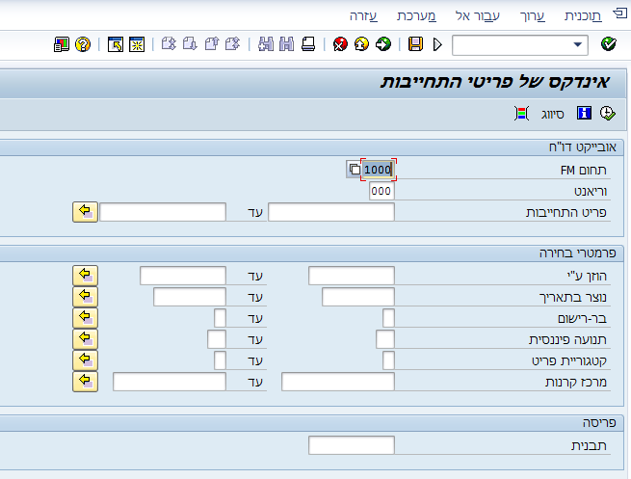Open the command field dropdown arrow
The height and width of the screenshot is (479, 631).
[577, 44]
